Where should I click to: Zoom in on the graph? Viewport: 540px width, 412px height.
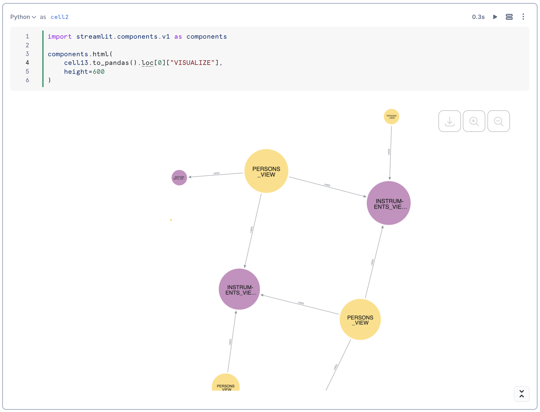click(x=474, y=121)
